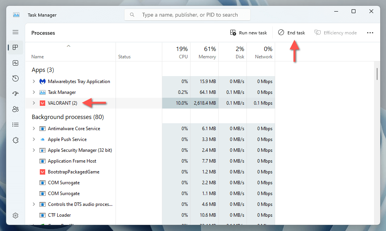The image size is (386, 231).
Task: Expand the Malwarebytes Tray Application entry
Action: tap(34, 82)
